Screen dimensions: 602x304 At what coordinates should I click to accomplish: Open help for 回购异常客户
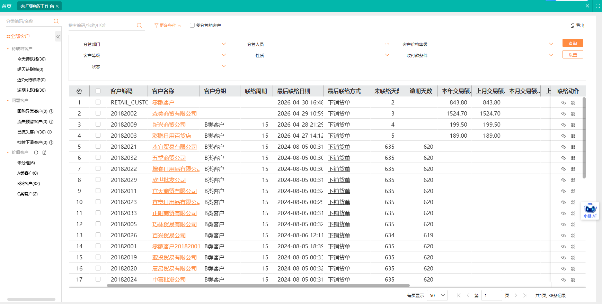pos(51,111)
